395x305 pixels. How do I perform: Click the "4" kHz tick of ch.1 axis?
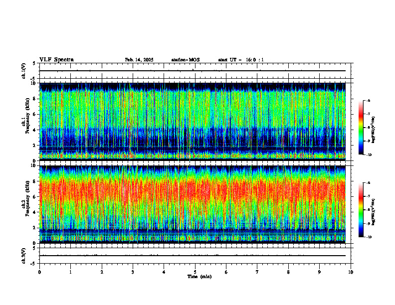(x=34, y=130)
